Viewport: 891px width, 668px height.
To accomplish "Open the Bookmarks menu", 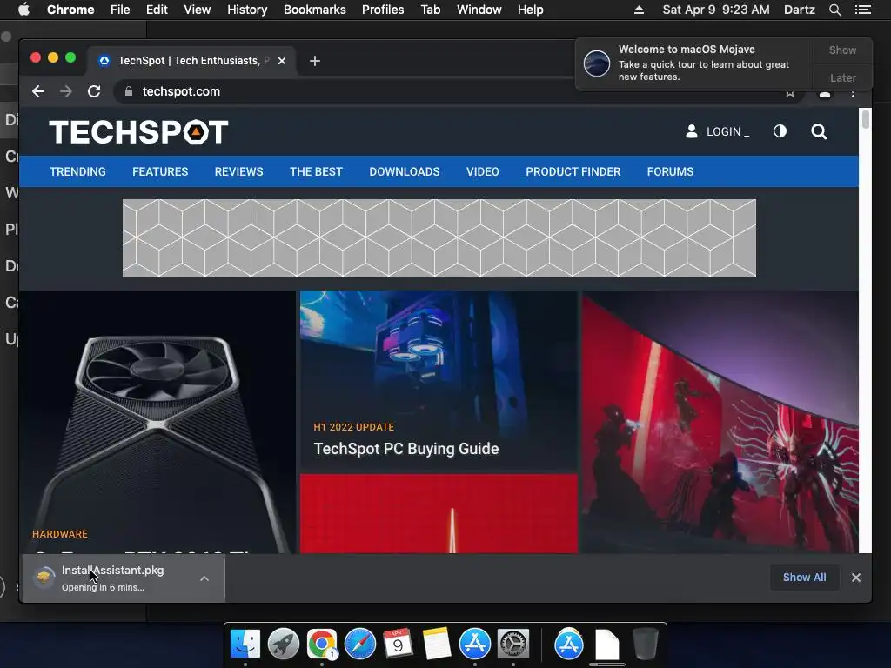I will (315, 10).
